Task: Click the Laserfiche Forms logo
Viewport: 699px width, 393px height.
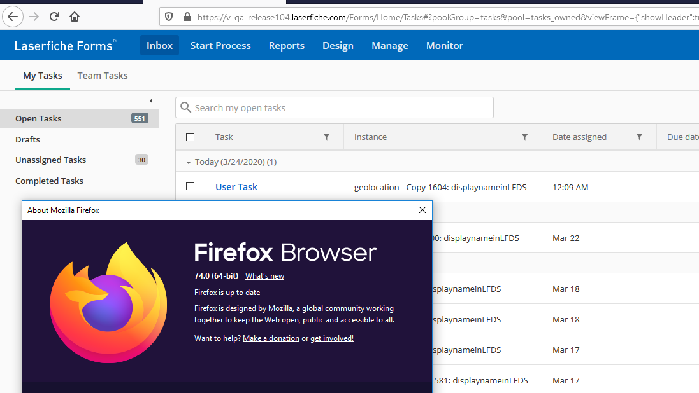Action: (x=66, y=45)
